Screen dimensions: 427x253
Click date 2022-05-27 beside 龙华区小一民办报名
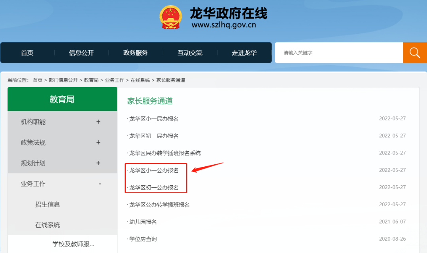click(393, 119)
